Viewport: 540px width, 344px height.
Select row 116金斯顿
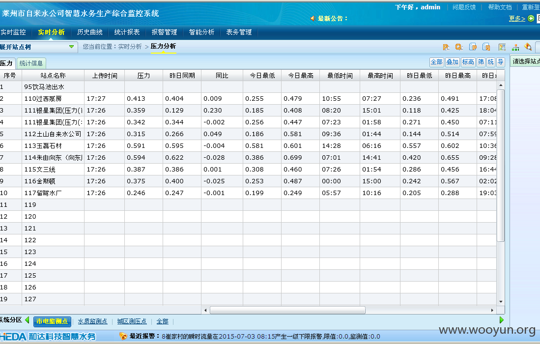pyautogui.click(x=248, y=181)
